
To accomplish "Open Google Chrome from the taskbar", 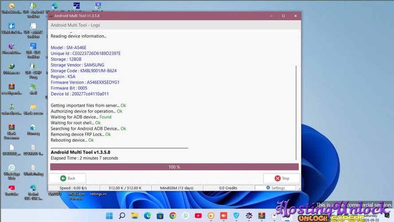I will click(173, 216).
